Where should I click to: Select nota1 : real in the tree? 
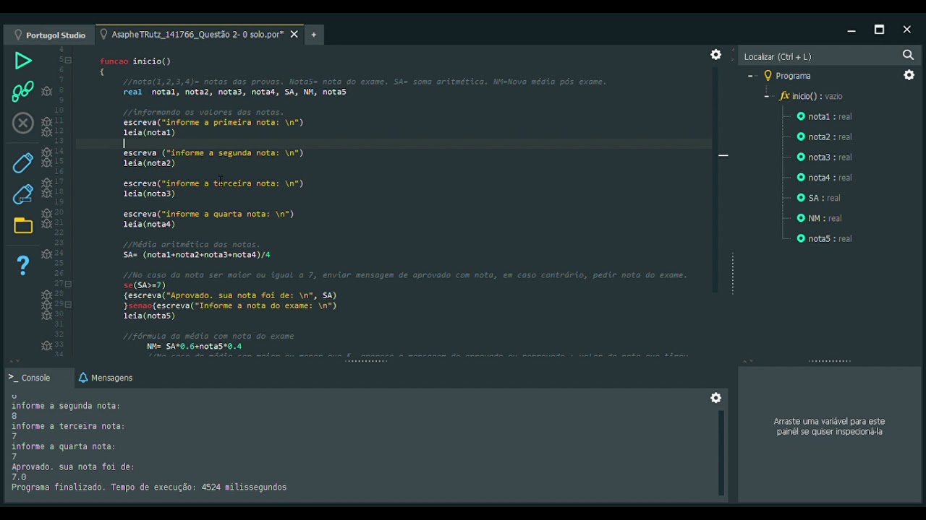point(830,116)
